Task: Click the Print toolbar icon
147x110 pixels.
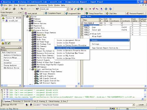Action: click(x=14, y=9)
